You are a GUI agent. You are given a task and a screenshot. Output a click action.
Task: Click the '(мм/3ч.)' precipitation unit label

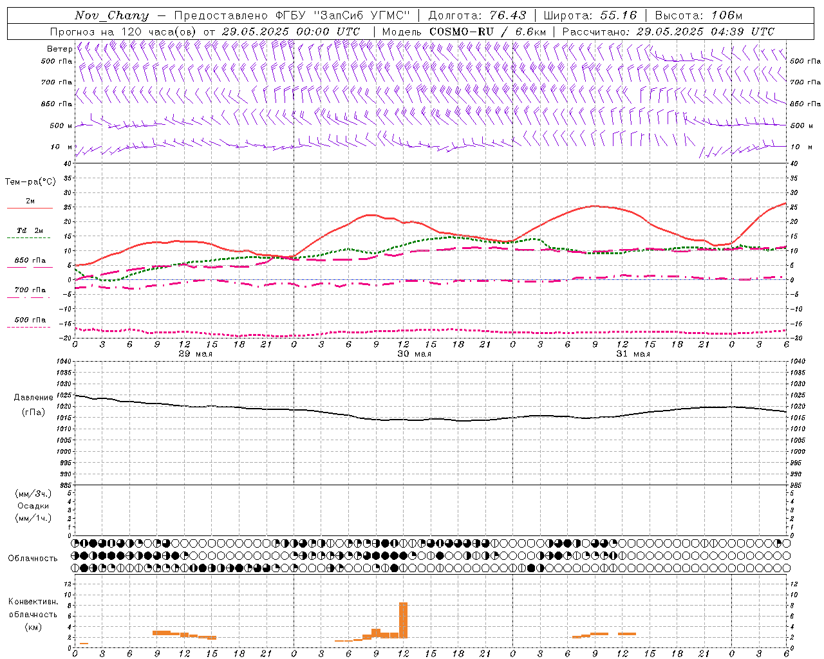[x=33, y=494]
